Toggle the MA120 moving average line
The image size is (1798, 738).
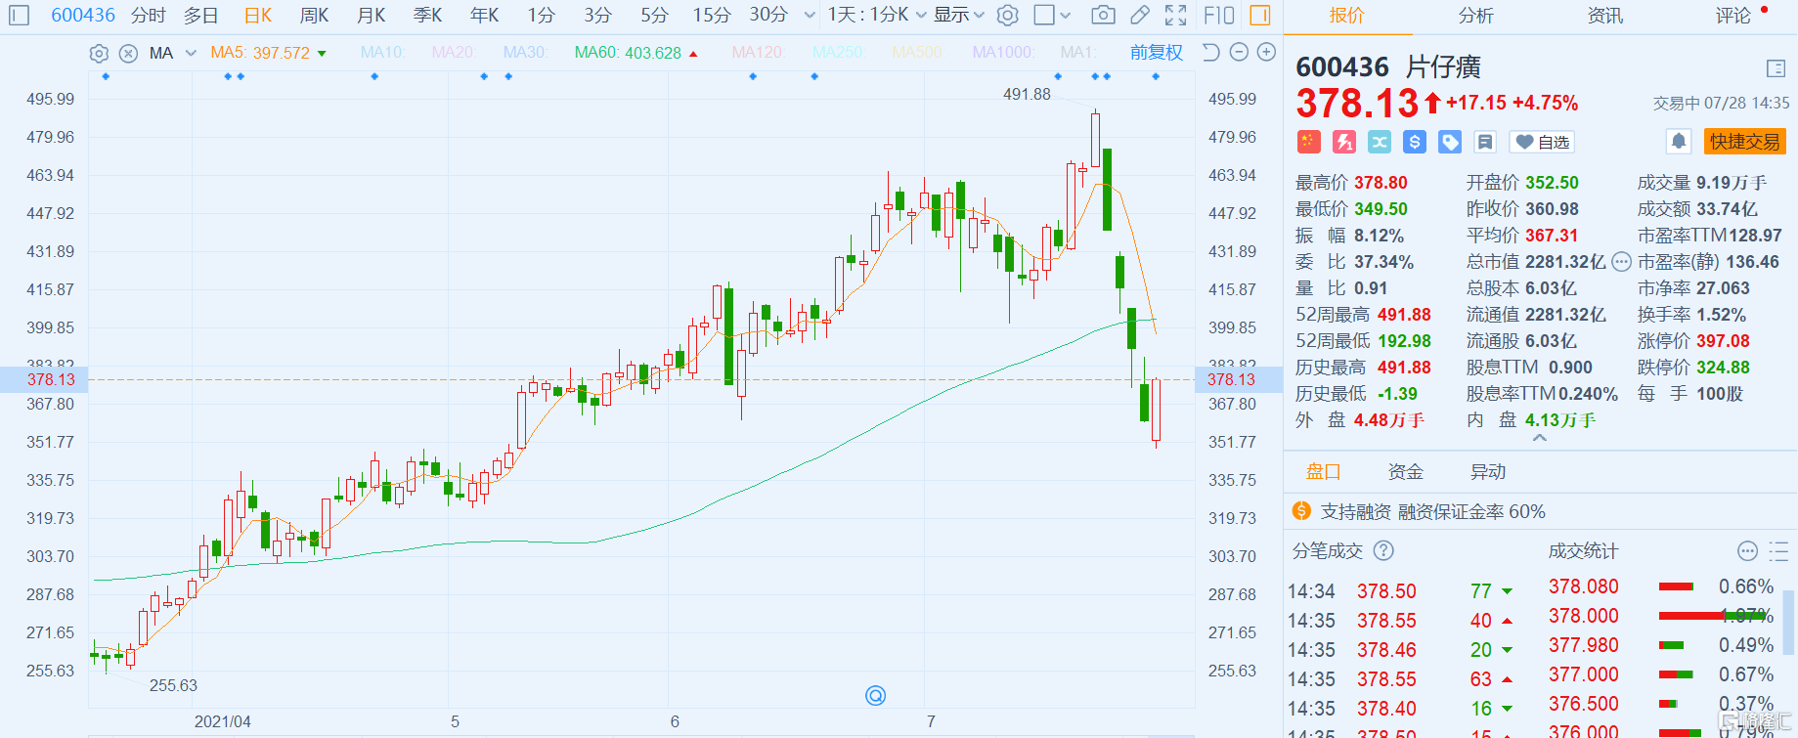point(758,53)
